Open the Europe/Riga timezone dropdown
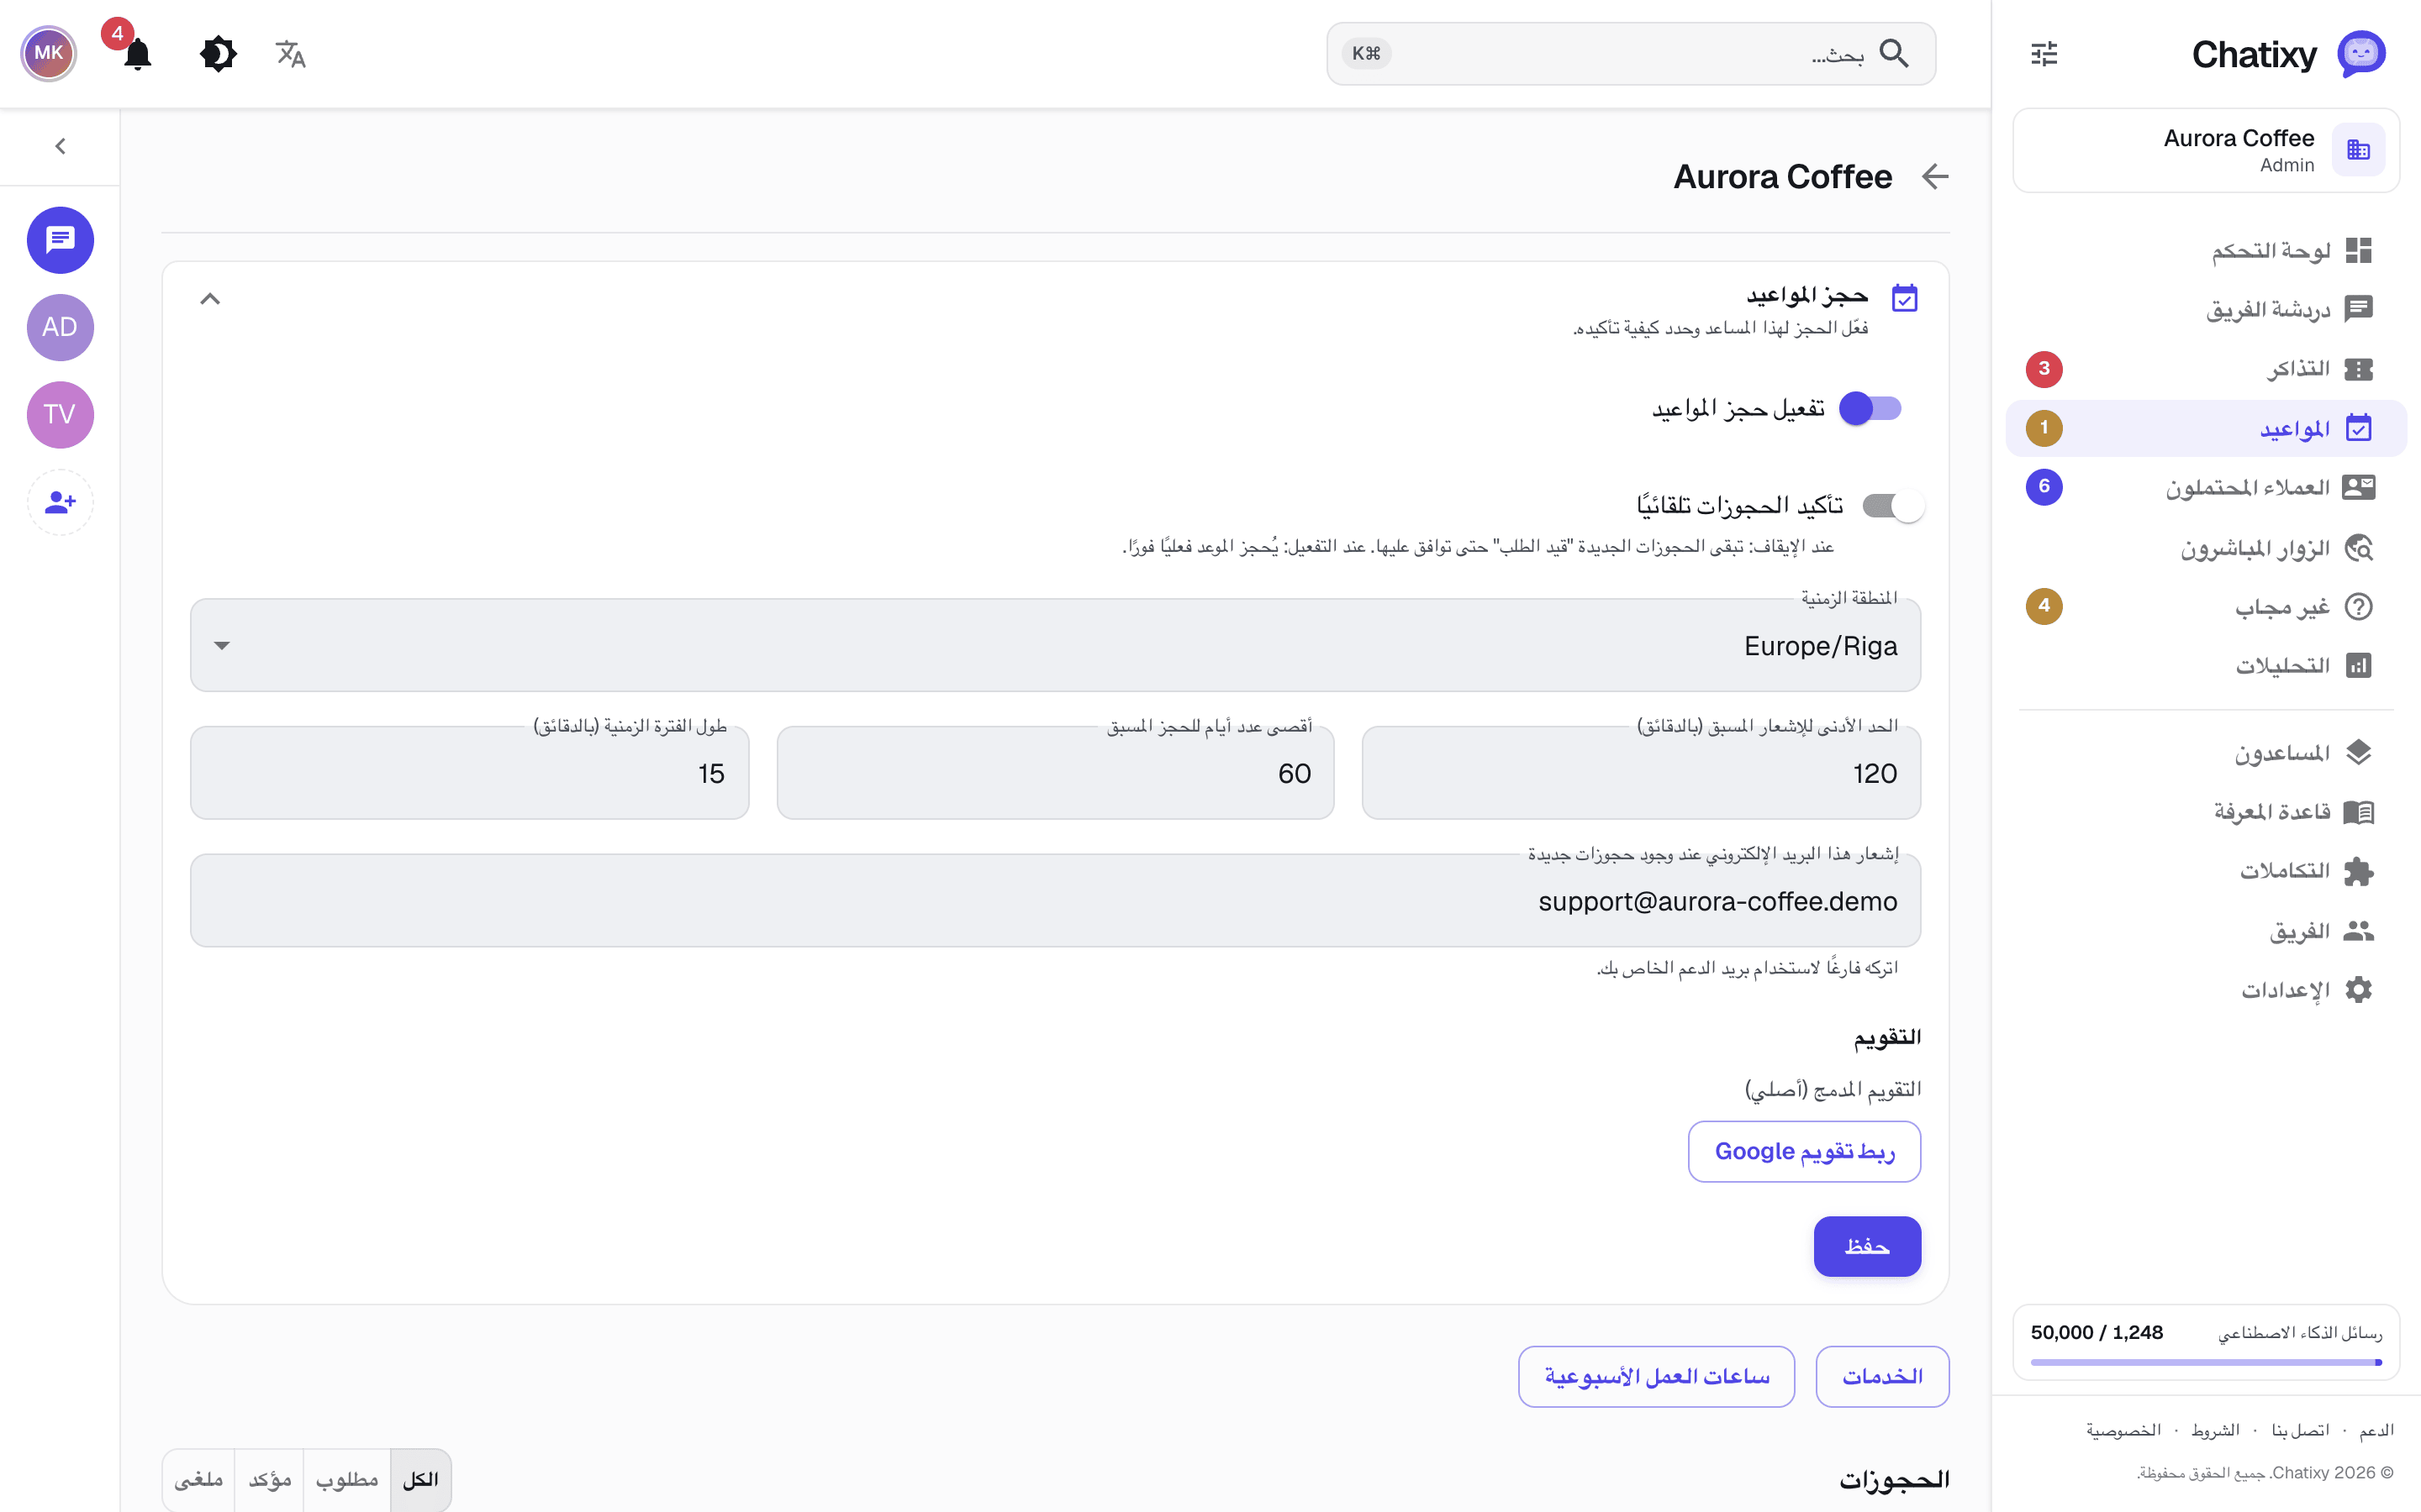This screenshot has height=1512, width=2421. tap(1056, 645)
